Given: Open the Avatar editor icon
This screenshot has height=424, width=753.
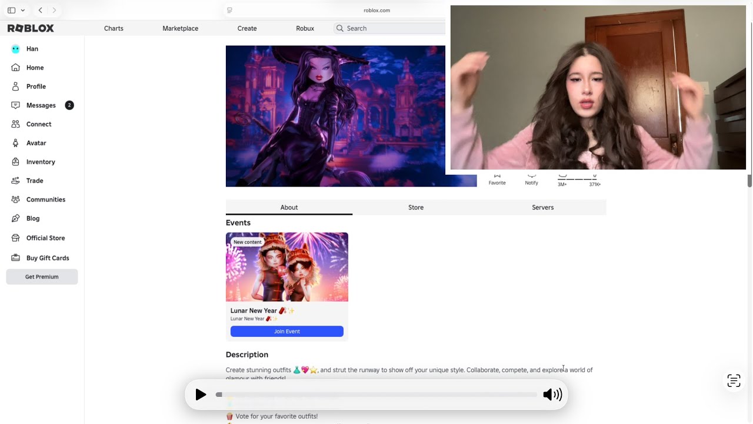Looking at the screenshot, I should coord(15,143).
